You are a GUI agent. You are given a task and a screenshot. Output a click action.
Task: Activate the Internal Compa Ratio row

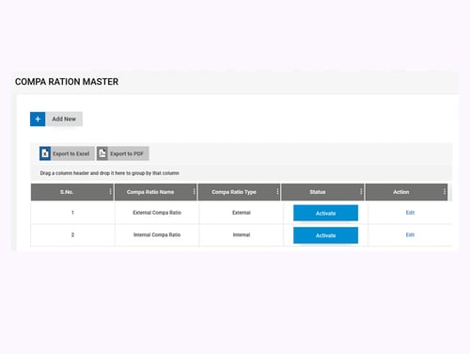click(325, 235)
